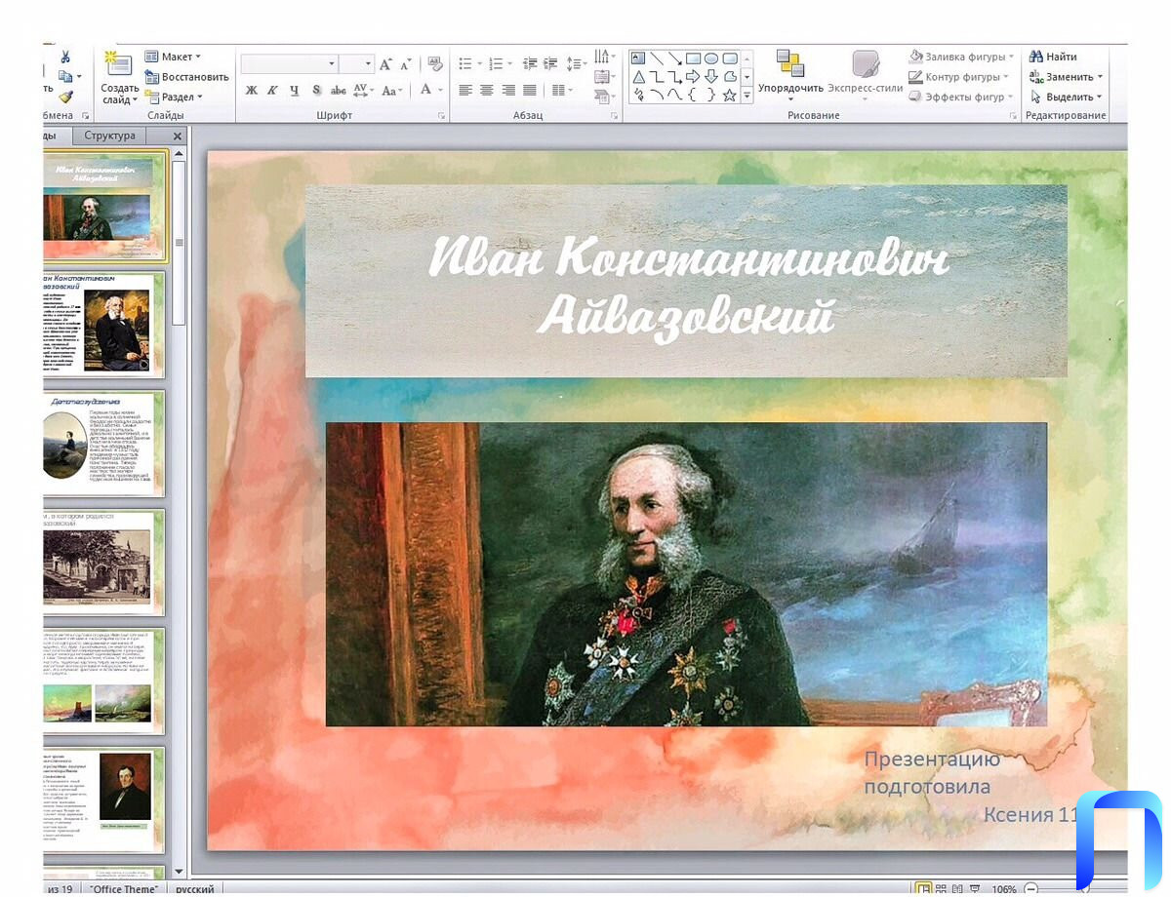Toggle strikethrough (abc) formatting
This screenshot has height=897, width=1171.
click(x=339, y=91)
